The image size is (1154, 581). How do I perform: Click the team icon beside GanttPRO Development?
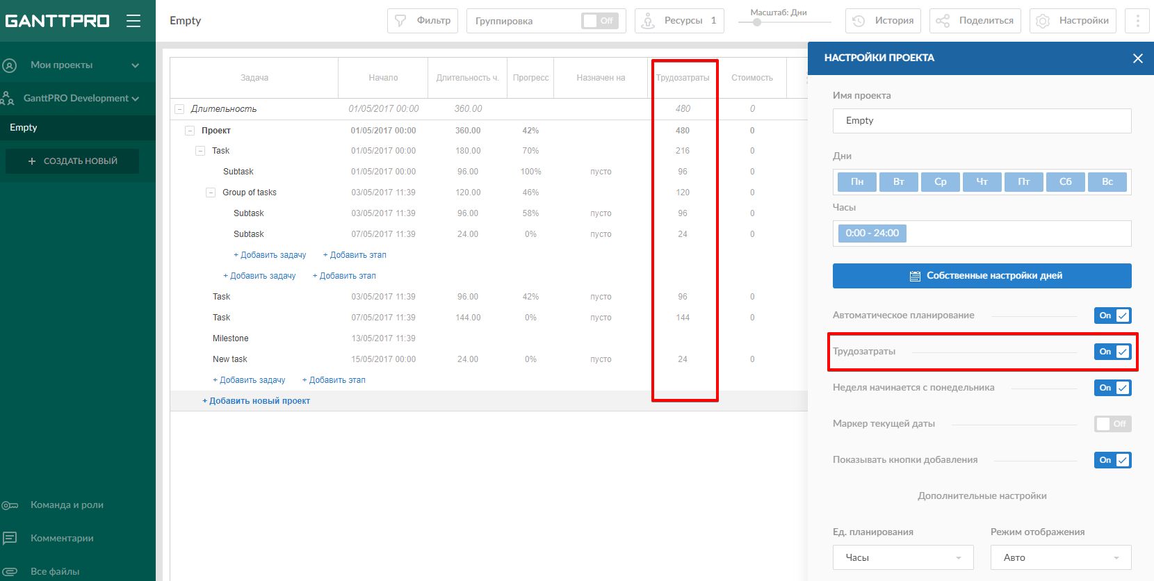point(8,98)
